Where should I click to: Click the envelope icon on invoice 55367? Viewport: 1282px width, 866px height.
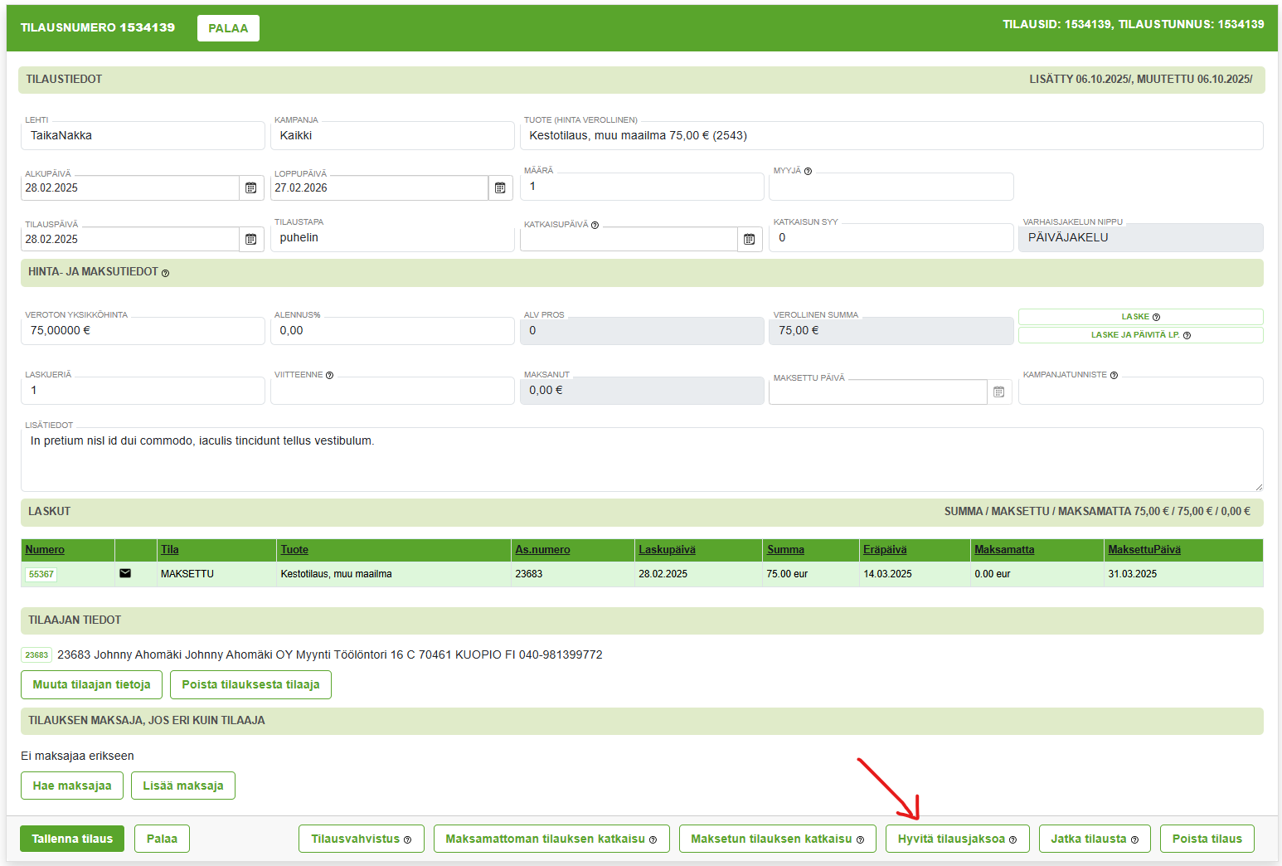[125, 573]
